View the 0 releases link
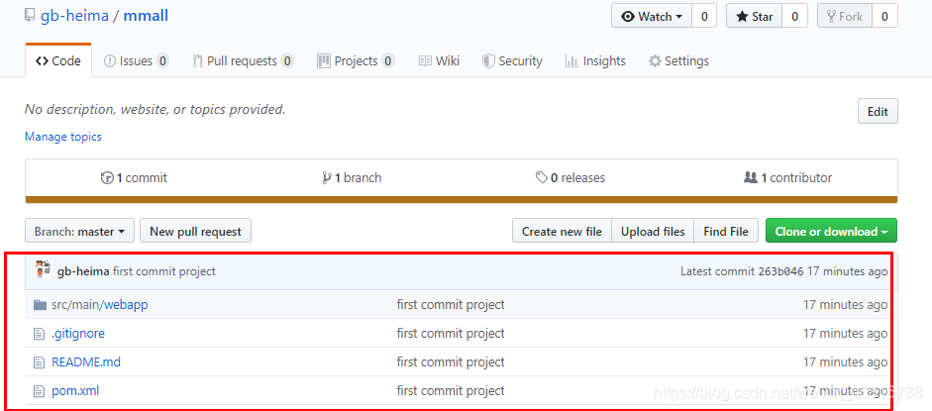Image resolution: width=932 pixels, height=411 pixels. [x=570, y=177]
